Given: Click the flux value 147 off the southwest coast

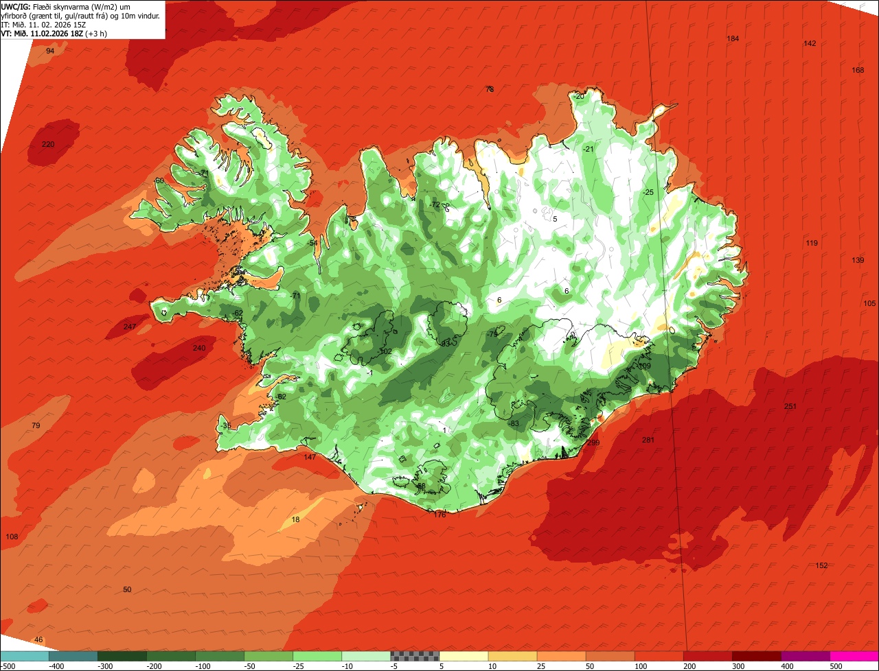Looking at the screenshot, I should pos(310,457).
